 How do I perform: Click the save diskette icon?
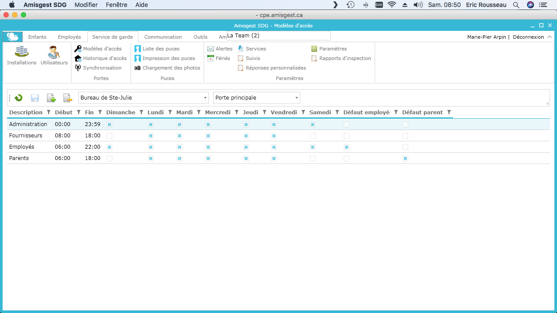coord(35,98)
